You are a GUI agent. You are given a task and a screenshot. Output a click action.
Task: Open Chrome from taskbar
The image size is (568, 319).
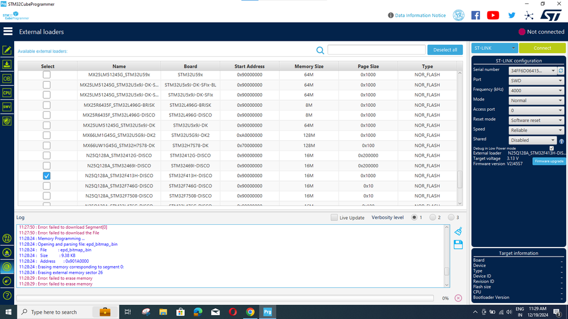[250, 312]
